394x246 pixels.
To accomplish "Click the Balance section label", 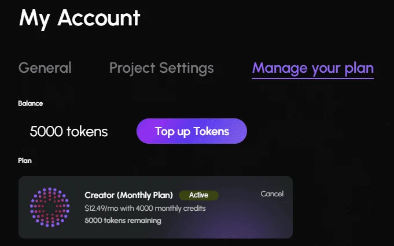I will tap(31, 103).
